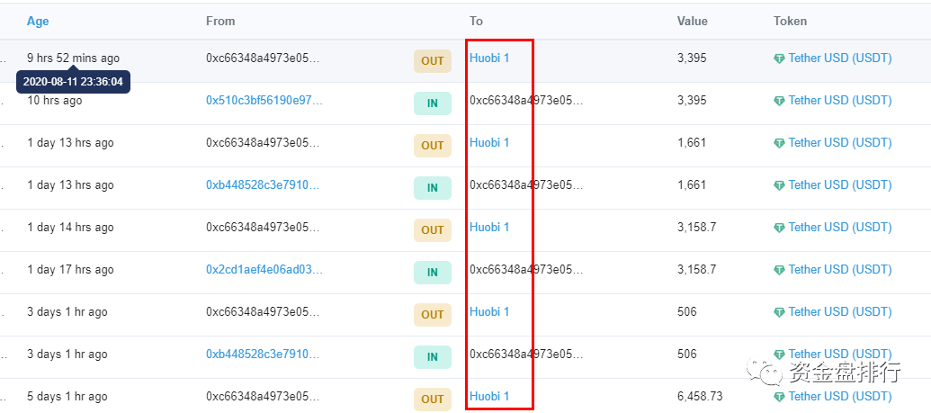Click the value 3,395 in the OUT row
The image size is (931, 413).
tap(692, 58)
